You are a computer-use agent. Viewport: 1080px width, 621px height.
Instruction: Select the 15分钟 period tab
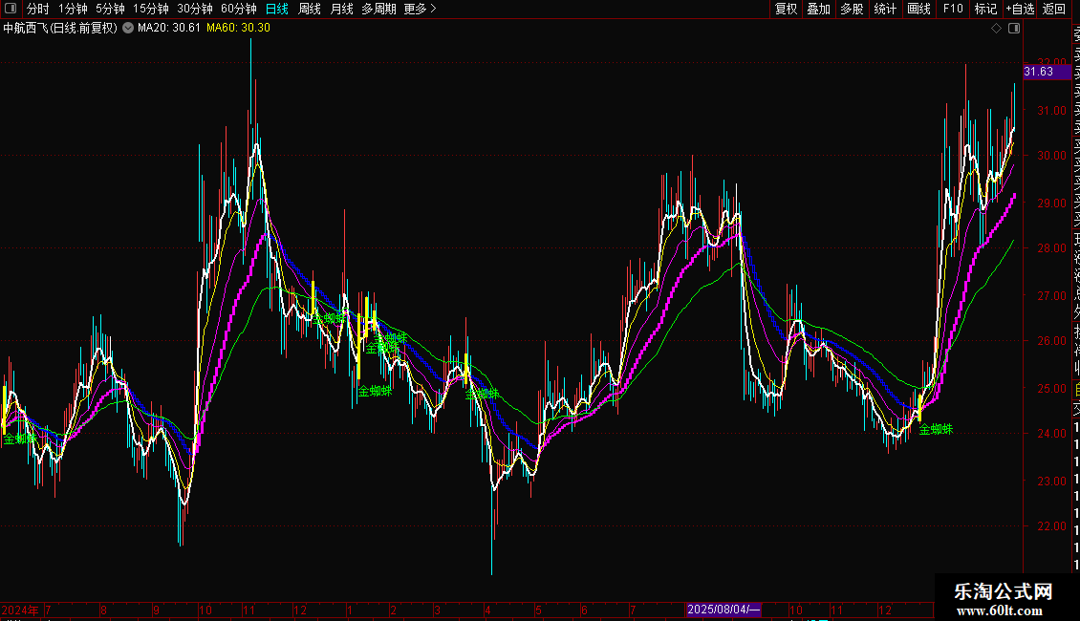pyautogui.click(x=151, y=9)
